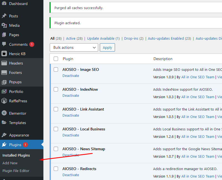Open the Add New plugin submenu item
Viewport: 222px width, 180px height.
tap(10, 163)
